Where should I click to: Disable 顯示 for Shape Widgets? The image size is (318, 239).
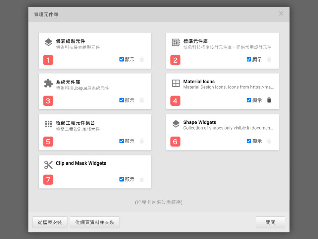(x=249, y=141)
